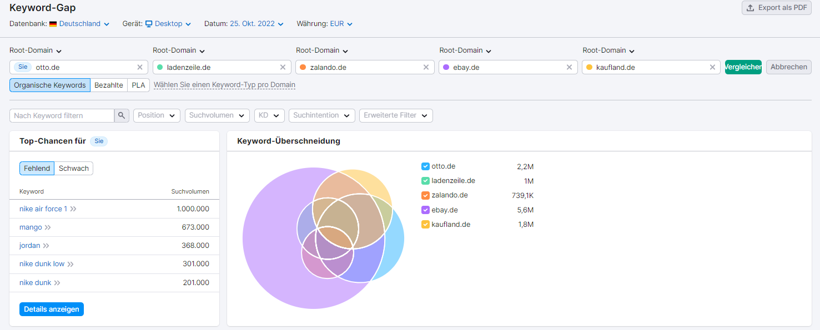Clear the zalando.de competitor entry
820x330 pixels.
pos(426,67)
